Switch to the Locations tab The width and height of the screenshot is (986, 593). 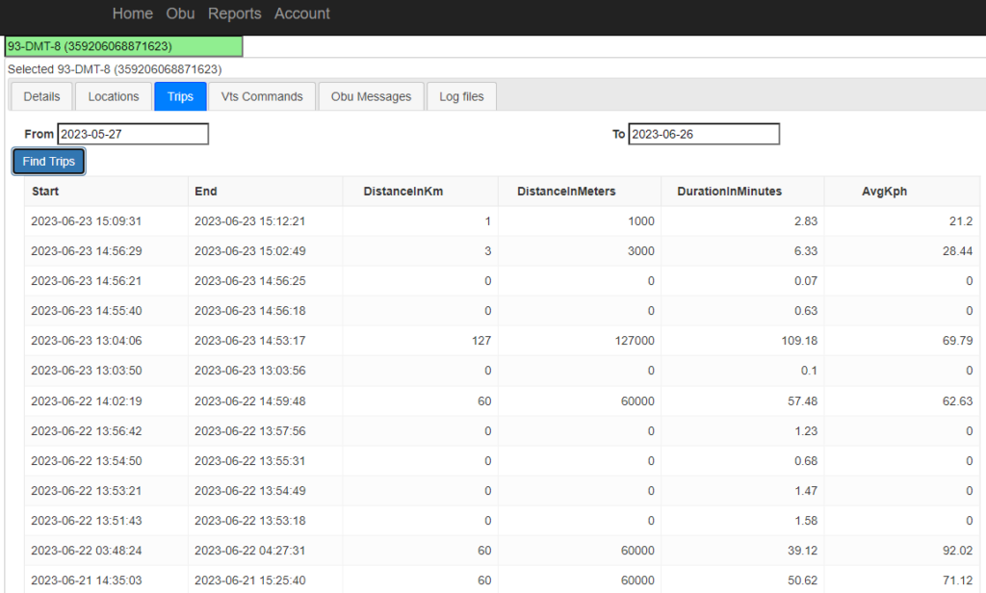pos(114,96)
